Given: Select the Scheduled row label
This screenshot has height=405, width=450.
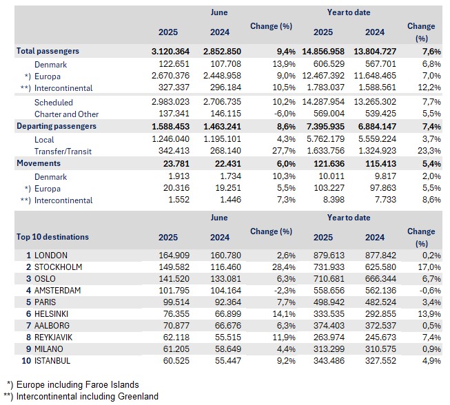Looking at the screenshot, I should coord(54,102).
